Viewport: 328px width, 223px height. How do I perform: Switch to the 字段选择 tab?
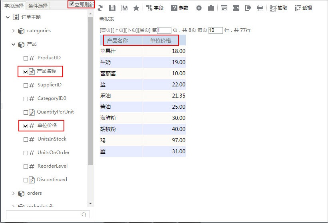coord(14,6)
